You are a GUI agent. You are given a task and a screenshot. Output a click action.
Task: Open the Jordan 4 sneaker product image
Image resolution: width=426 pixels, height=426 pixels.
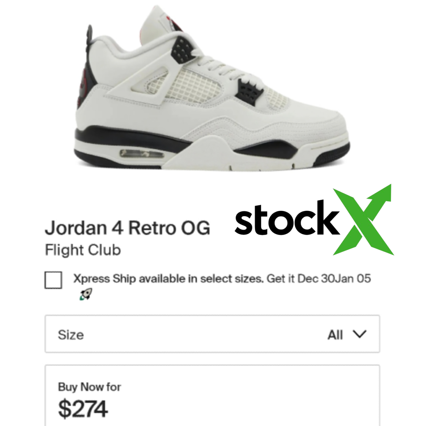click(212, 89)
